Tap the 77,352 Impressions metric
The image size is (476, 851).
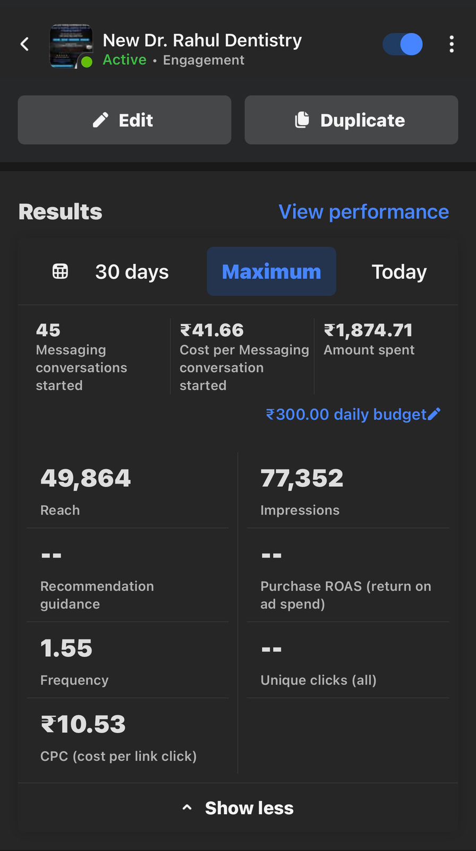click(x=302, y=490)
